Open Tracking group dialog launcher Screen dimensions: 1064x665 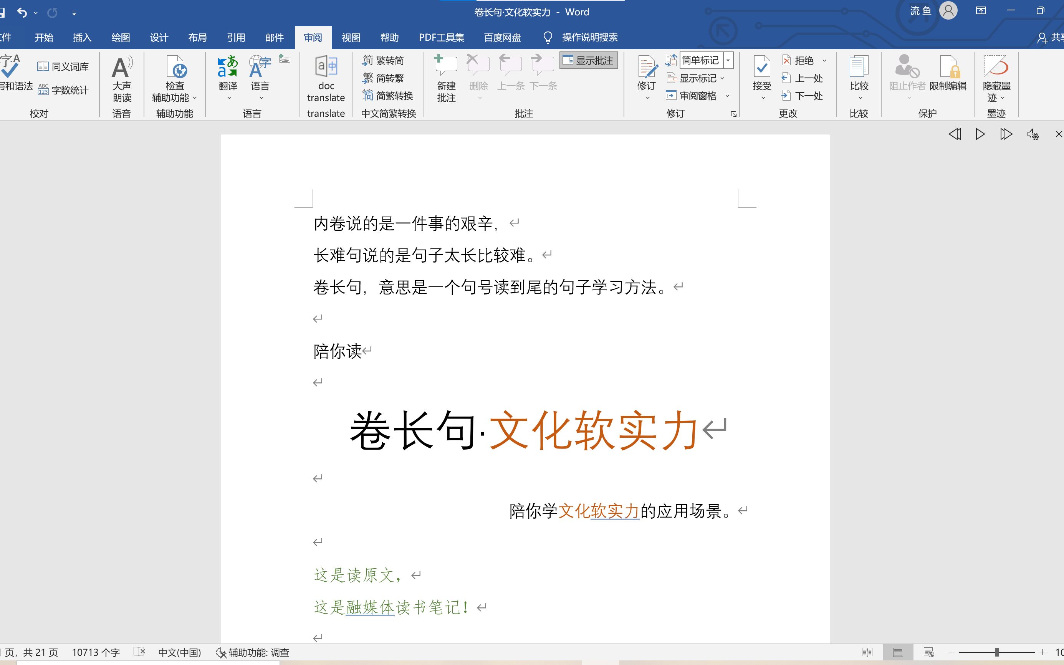(734, 114)
